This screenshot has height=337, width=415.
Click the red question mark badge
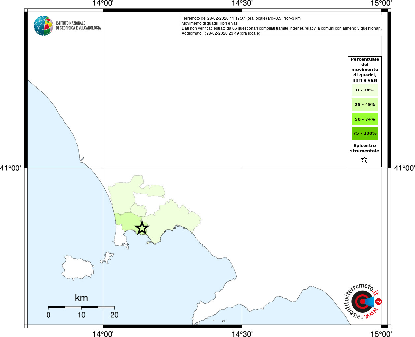pos(379,301)
